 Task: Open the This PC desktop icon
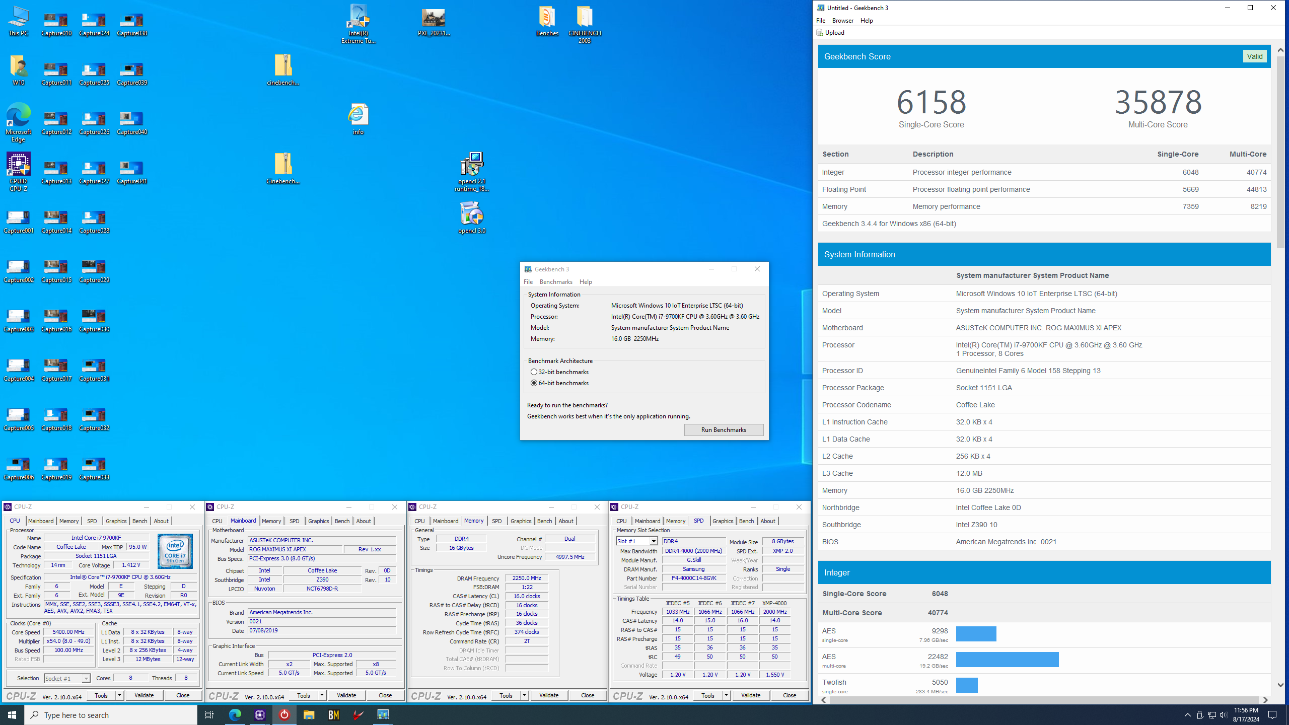point(19,21)
